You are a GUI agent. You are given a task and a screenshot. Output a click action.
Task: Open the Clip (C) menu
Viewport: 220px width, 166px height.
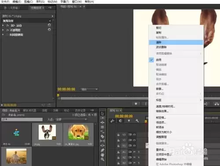point(29,2)
